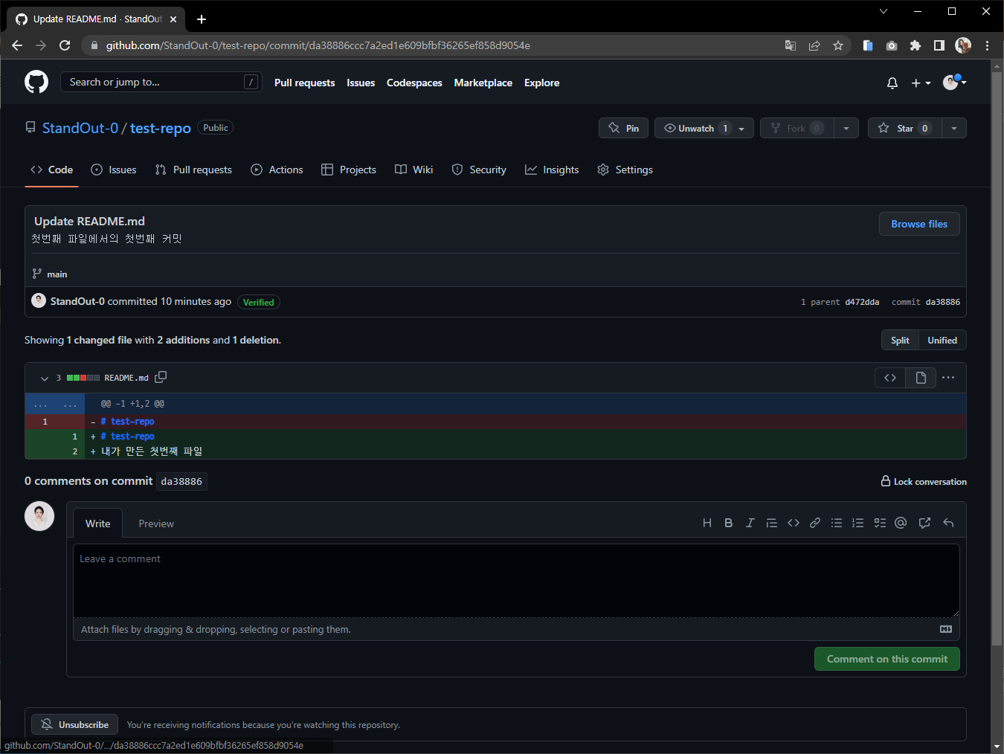Screen dimensions: 1004x754
Task: Insert a task list
Action: click(880, 523)
